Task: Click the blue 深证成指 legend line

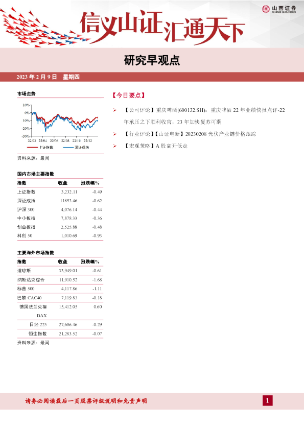Action: [x=68, y=148]
